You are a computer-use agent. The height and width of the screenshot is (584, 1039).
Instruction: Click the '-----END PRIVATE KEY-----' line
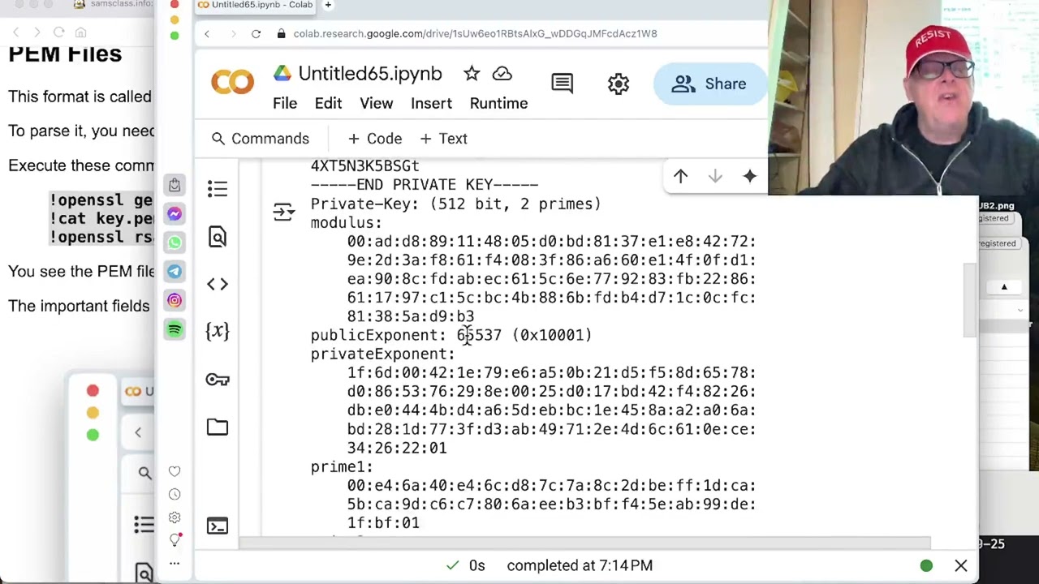pos(425,185)
